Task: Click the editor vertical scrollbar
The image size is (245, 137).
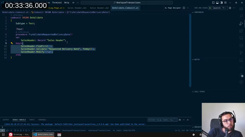Action: coord(190,50)
